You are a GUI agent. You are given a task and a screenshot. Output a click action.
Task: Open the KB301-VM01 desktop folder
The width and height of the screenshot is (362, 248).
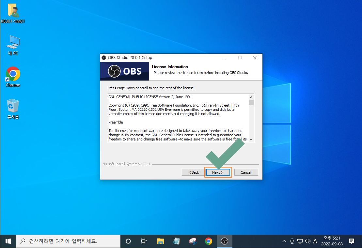click(x=13, y=13)
